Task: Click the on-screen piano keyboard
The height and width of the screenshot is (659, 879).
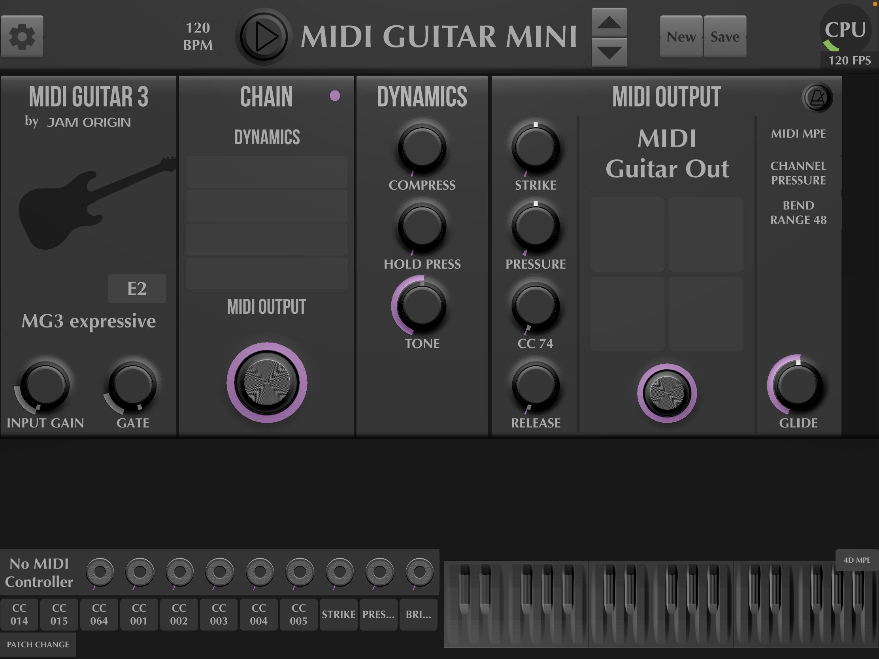Action: [x=661, y=604]
